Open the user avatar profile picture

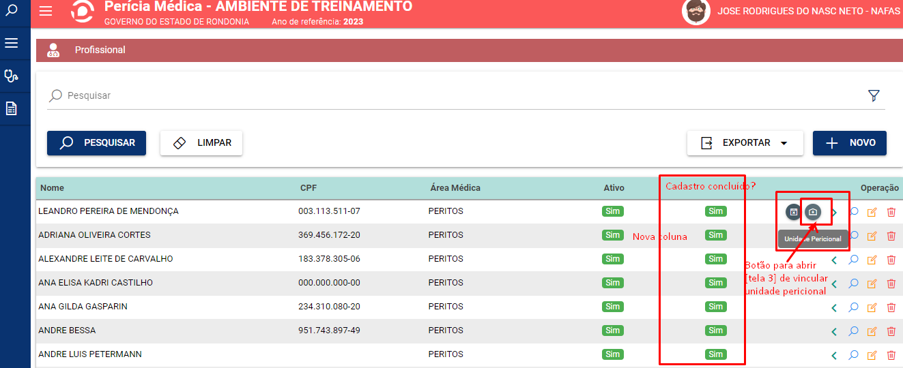696,12
